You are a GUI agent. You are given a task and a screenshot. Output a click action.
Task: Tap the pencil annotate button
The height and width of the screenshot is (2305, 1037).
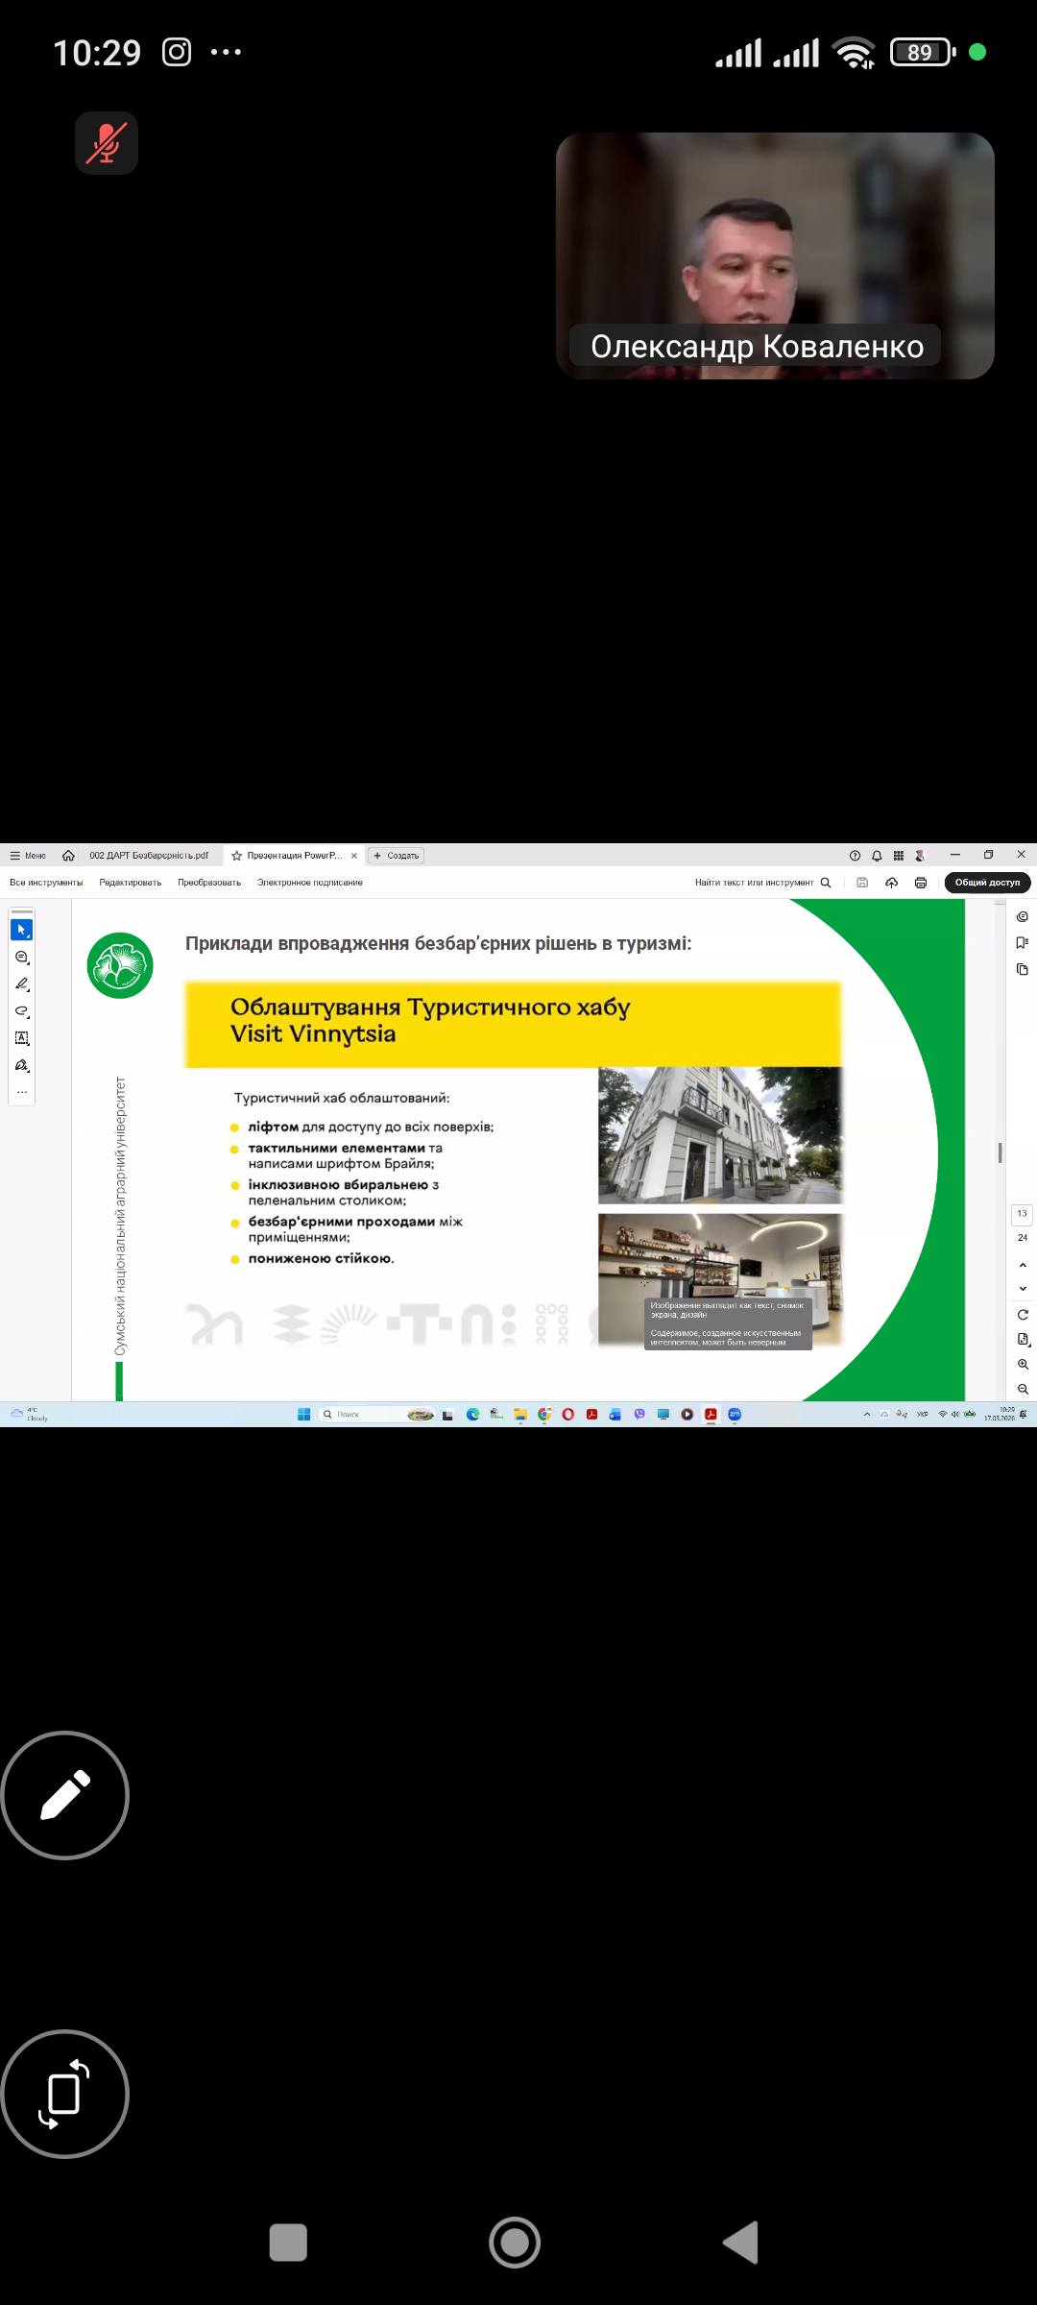(65, 1795)
